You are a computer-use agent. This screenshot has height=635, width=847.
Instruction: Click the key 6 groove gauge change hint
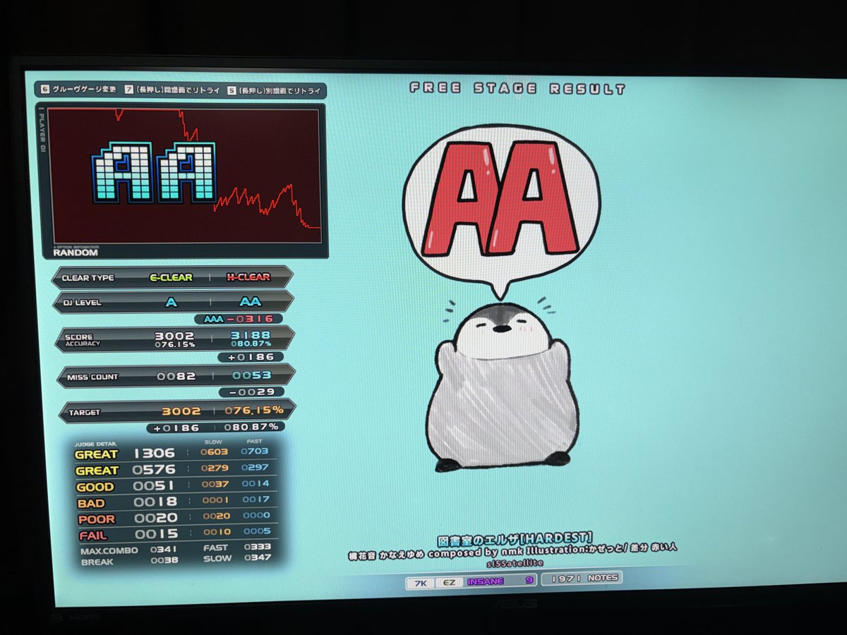78,90
